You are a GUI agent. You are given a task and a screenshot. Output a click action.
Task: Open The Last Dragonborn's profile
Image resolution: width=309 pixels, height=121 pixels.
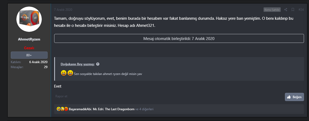[120, 109]
